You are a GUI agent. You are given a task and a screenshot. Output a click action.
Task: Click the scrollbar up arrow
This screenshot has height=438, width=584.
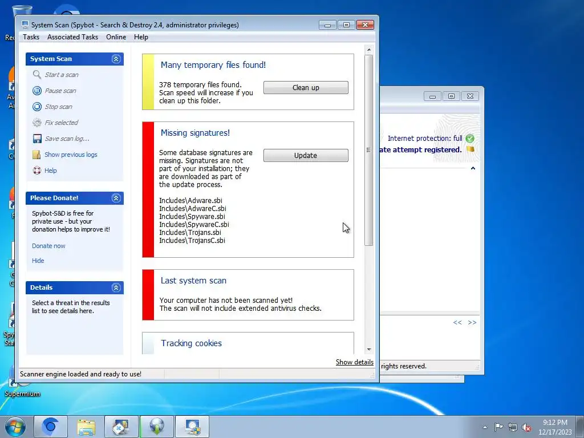click(x=369, y=50)
